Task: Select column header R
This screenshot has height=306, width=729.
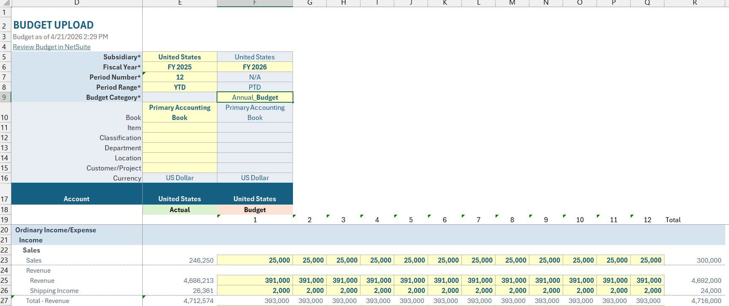Action: [695, 3]
